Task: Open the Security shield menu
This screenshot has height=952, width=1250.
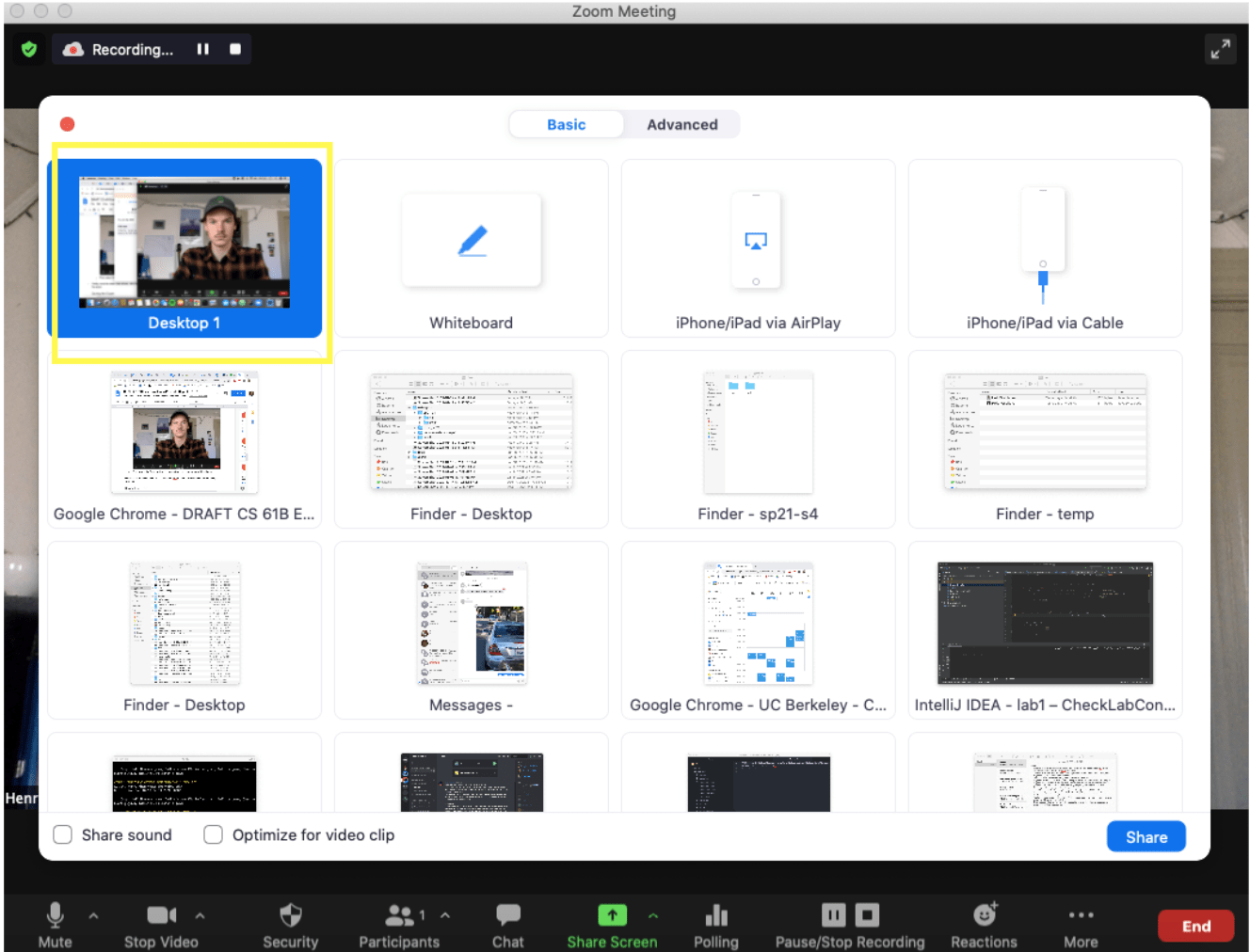Action: coord(290,914)
